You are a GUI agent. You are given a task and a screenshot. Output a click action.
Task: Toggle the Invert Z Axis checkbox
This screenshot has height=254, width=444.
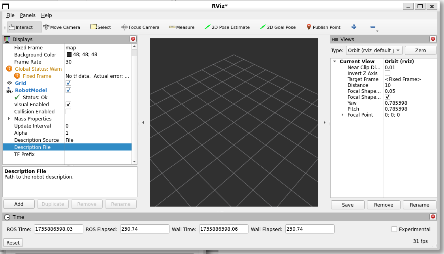pyautogui.click(x=388, y=73)
